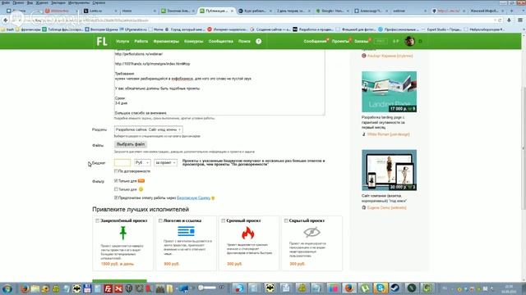Open the user avatar in header
Screen dimensions: 526x295
click(x=409, y=41)
